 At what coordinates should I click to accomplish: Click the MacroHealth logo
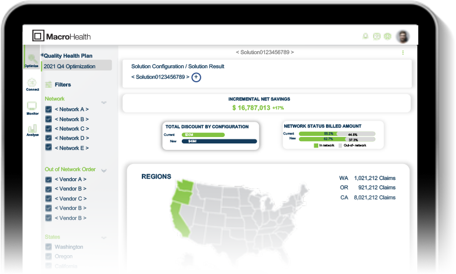(61, 36)
